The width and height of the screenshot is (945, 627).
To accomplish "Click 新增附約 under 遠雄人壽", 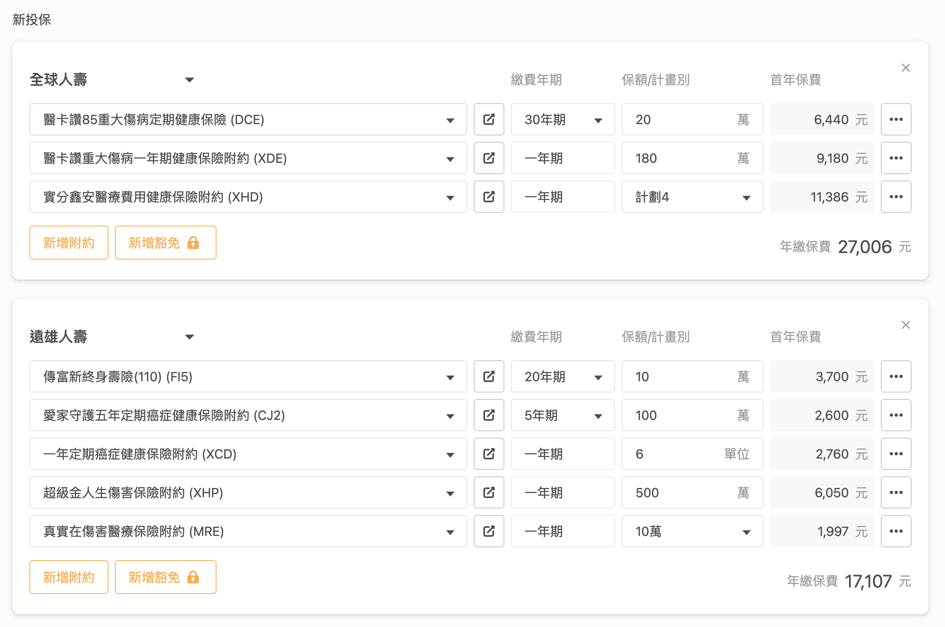I will coord(69,577).
